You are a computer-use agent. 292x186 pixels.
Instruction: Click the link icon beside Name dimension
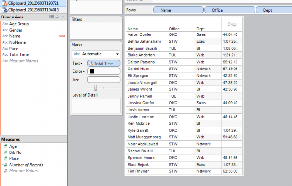click(62, 36)
